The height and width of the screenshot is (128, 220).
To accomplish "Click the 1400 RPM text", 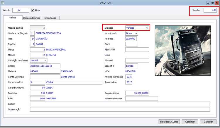I will pos(51,98).
